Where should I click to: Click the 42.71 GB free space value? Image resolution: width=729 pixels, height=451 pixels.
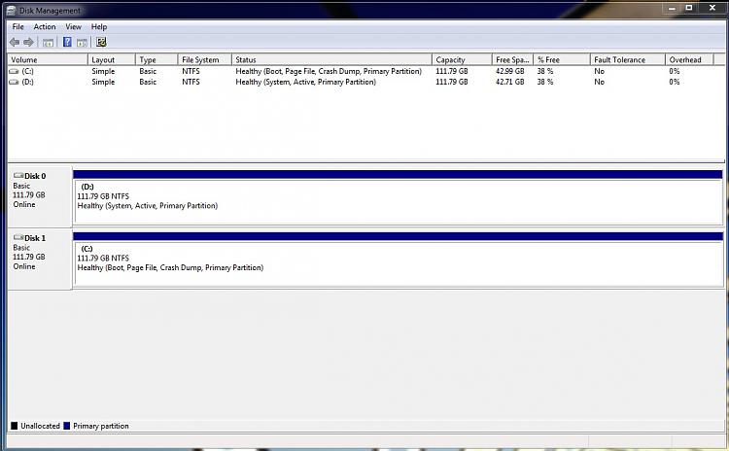click(x=509, y=82)
